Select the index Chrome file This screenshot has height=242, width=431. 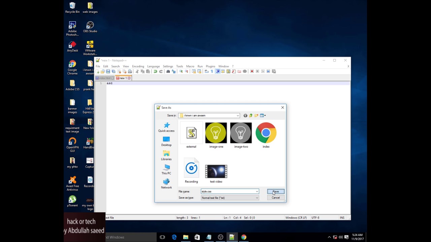tap(266, 135)
